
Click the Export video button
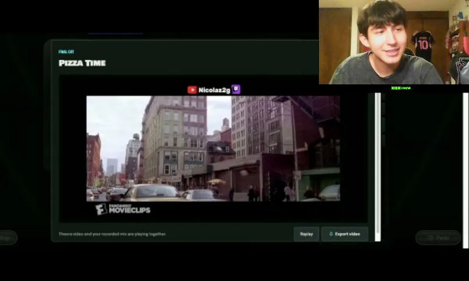tap(344, 234)
